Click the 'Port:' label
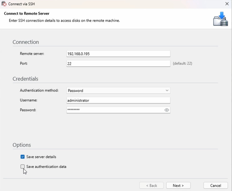The height and width of the screenshot is (191, 232). 24,63
